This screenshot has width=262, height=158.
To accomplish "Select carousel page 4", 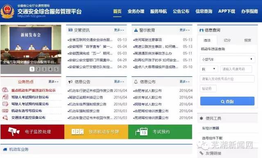I will [x=50, y=69].
